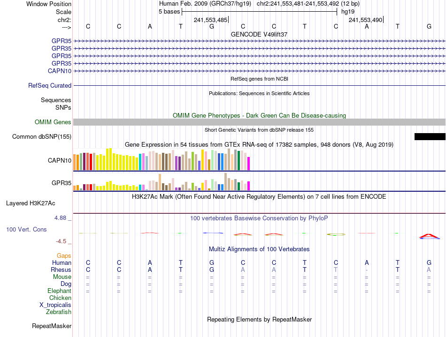Click the Human species label
The width and height of the screenshot is (446, 337).
62,263
